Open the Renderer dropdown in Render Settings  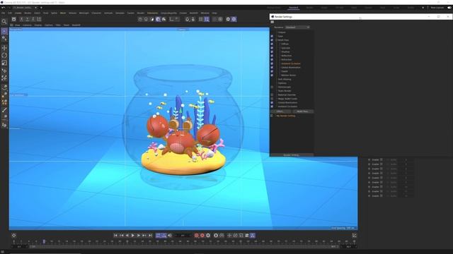click(297, 27)
